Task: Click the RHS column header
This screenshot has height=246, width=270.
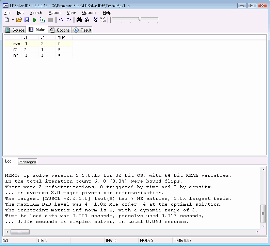Action: tap(61, 38)
